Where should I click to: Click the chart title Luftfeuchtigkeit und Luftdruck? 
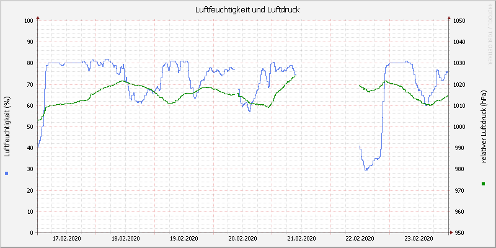point(247,9)
